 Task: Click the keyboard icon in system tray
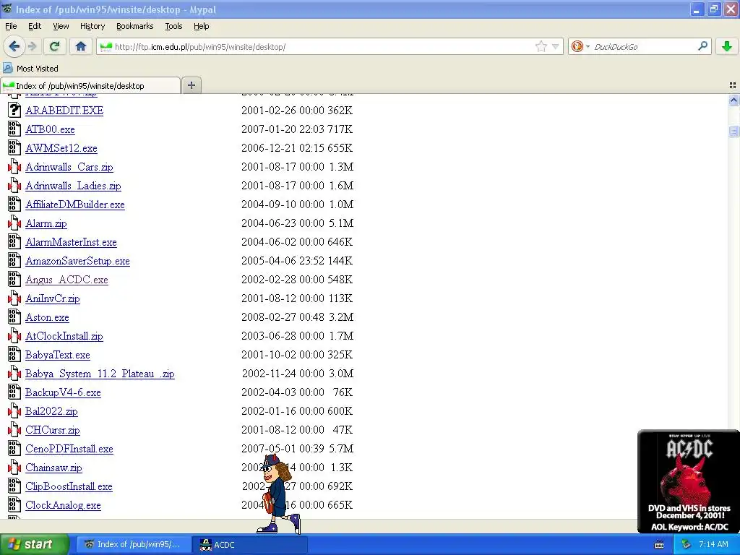659,545
